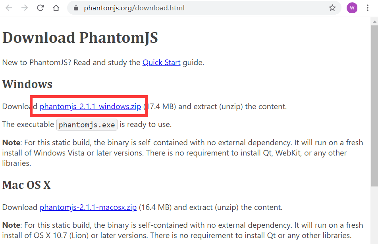Click the phantomjs.exe code label

click(x=87, y=125)
